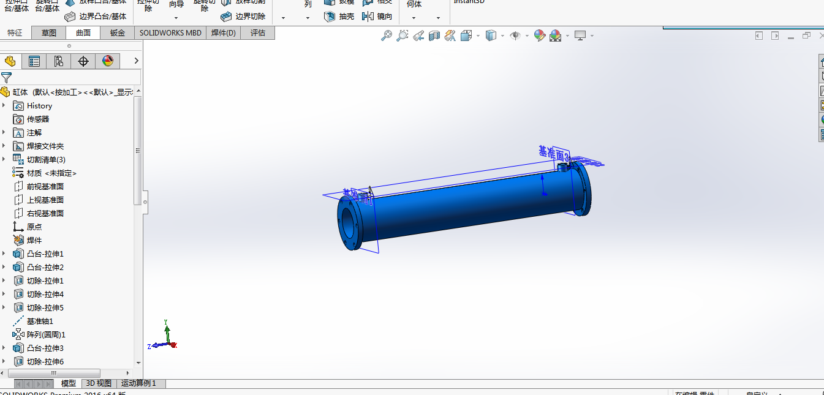Switch to the 草图 ribbon tab
This screenshot has height=395, width=824.
49,33
